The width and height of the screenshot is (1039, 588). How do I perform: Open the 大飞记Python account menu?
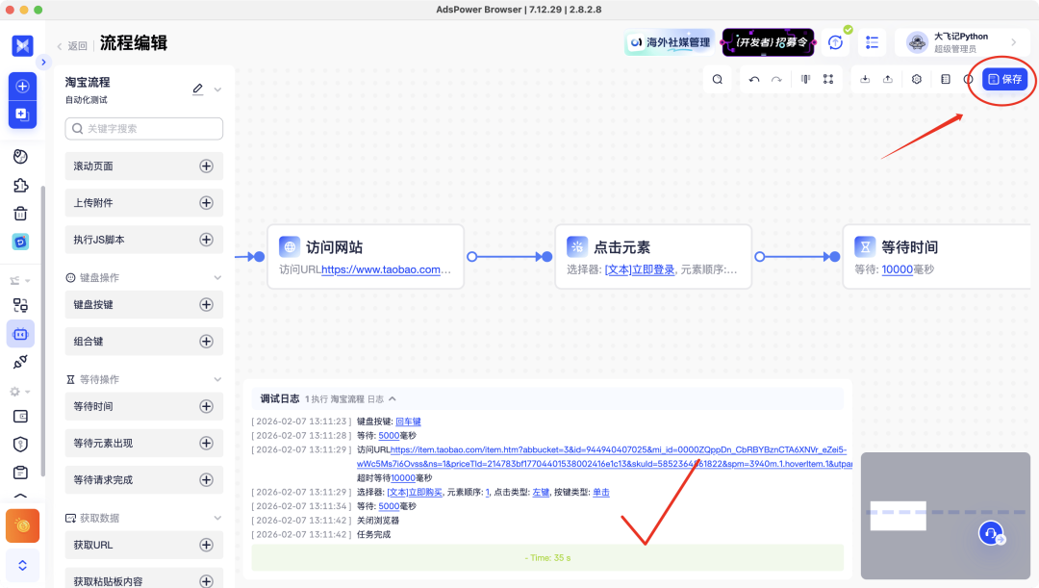pyautogui.click(x=961, y=42)
